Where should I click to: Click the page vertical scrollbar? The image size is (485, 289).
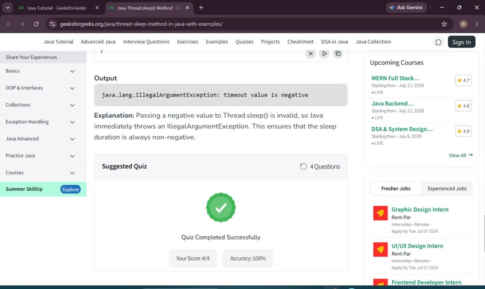tap(484, 233)
